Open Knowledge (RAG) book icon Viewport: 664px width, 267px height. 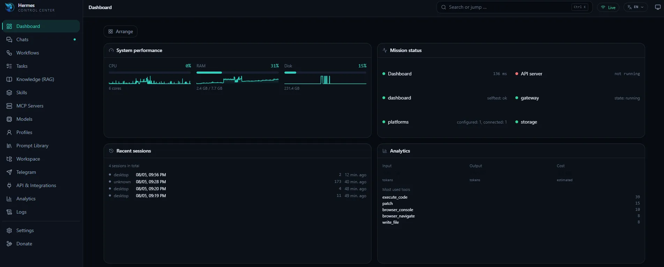click(x=9, y=79)
